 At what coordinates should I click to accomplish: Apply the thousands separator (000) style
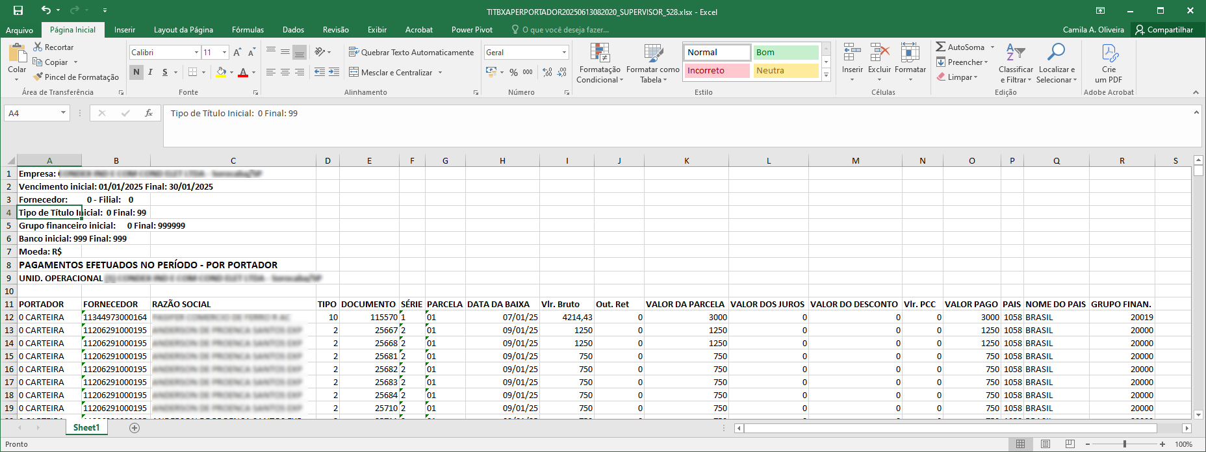pos(528,72)
